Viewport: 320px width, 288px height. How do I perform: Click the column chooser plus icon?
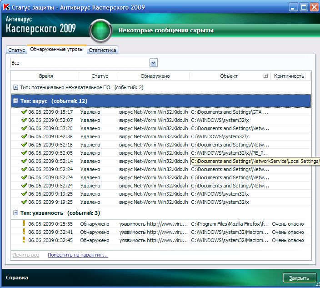tap(266, 76)
